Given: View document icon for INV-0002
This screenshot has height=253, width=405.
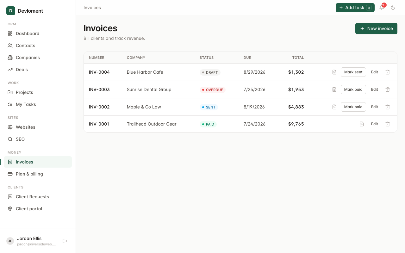Looking at the screenshot, I should 334,107.
